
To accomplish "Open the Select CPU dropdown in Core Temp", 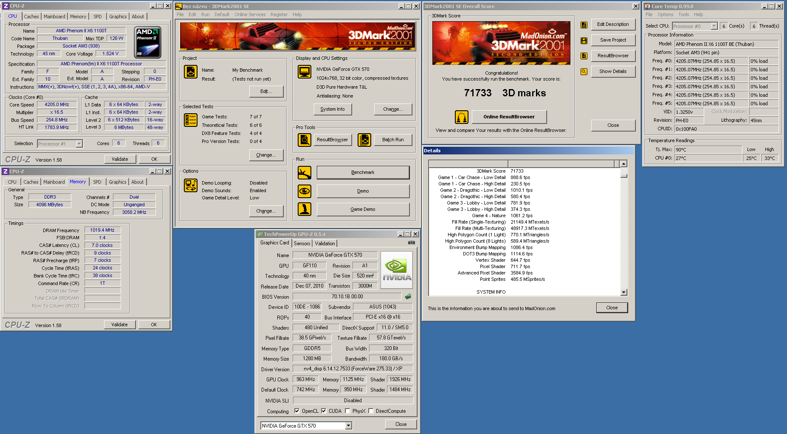I will pos(714,26).
